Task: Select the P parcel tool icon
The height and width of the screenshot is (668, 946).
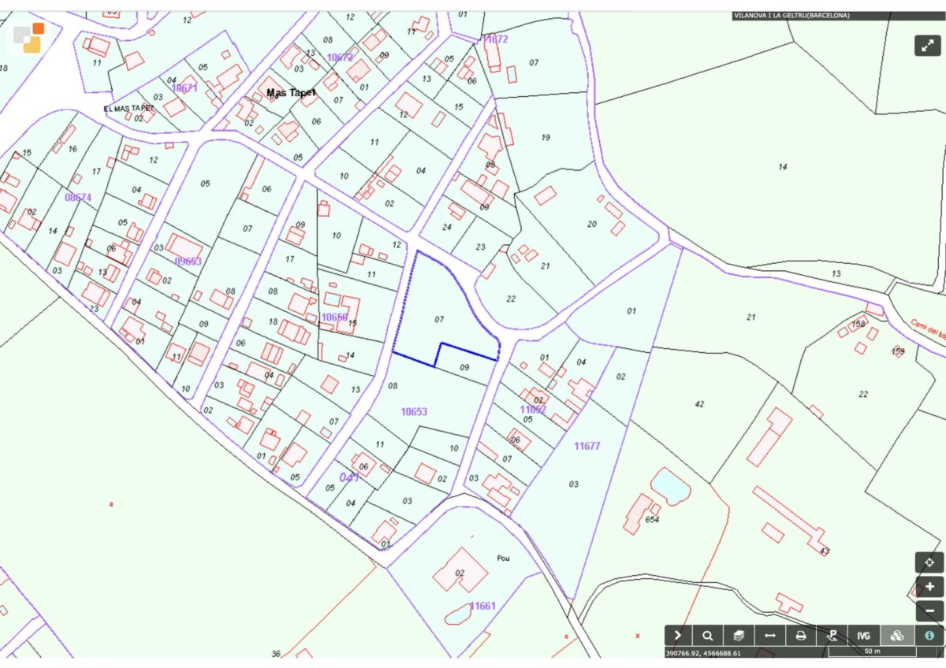Action: [x=832, y=636]
